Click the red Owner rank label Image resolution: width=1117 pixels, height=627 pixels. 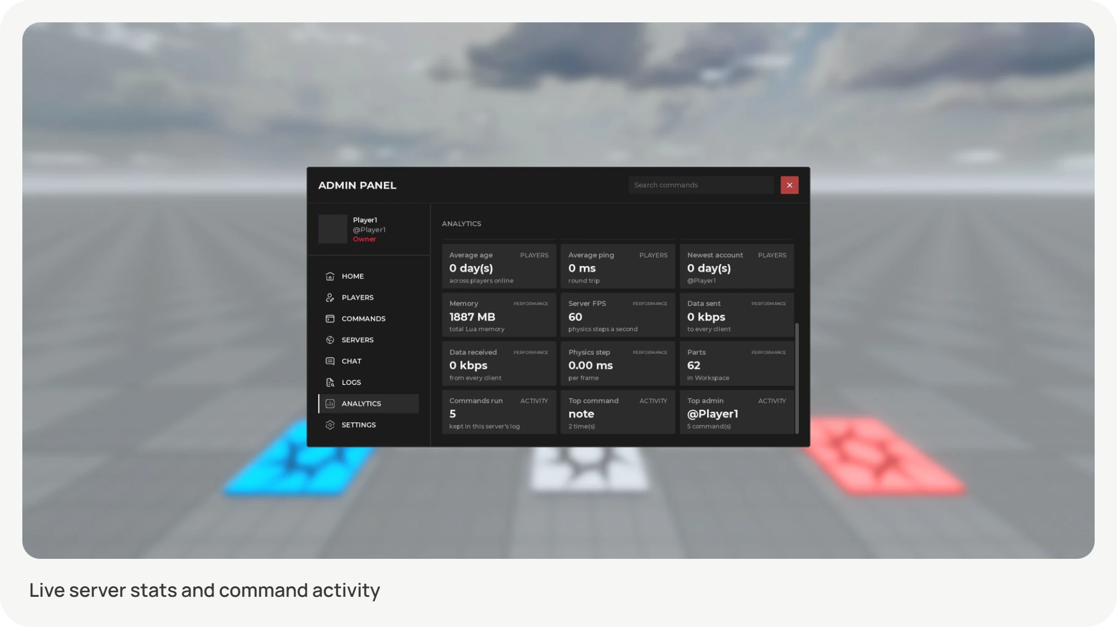coord(364,239)
